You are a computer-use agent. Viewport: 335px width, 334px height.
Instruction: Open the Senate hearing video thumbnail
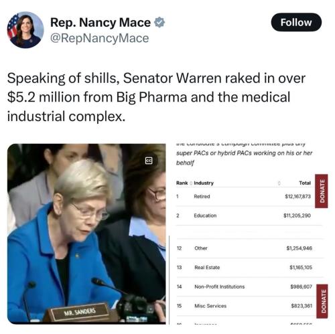pos(86,234)
